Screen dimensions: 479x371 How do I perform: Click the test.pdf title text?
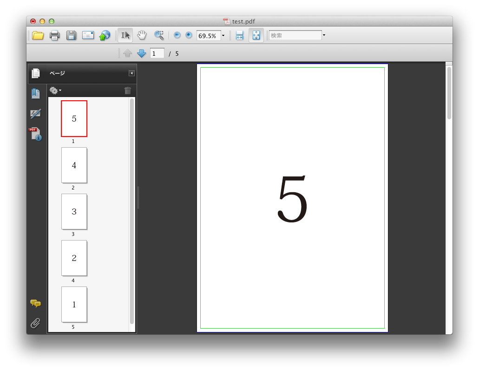[x=243, y=21]
